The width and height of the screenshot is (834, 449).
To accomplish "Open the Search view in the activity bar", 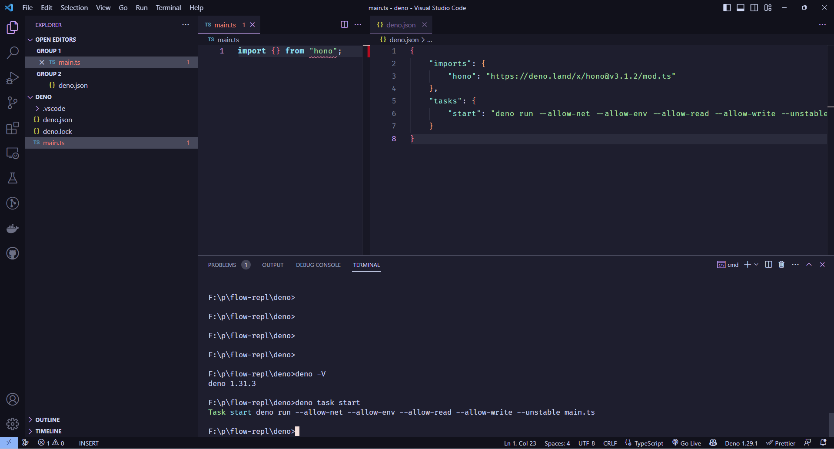I will click(x=13, y=52).
